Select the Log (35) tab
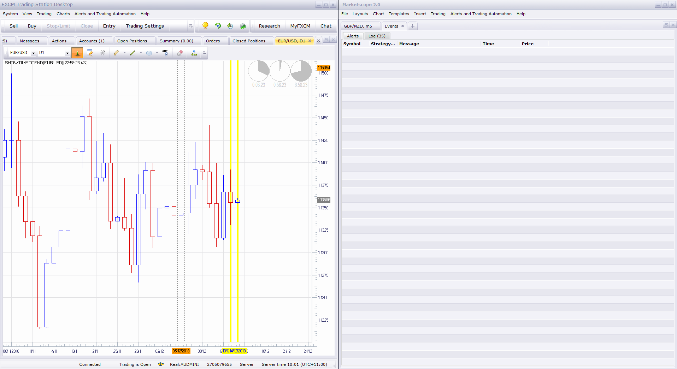Image resolution: width=677 pixels, height=369 pixels. [377, 36]
